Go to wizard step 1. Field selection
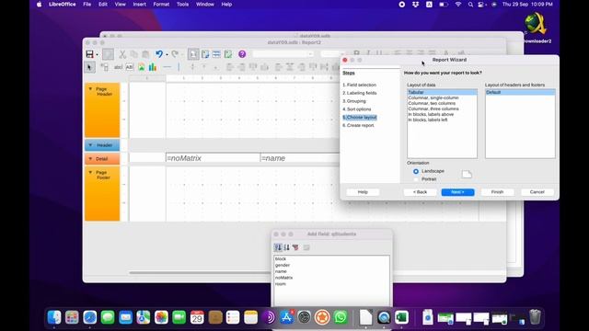589x331 pixels. point(359,85)
